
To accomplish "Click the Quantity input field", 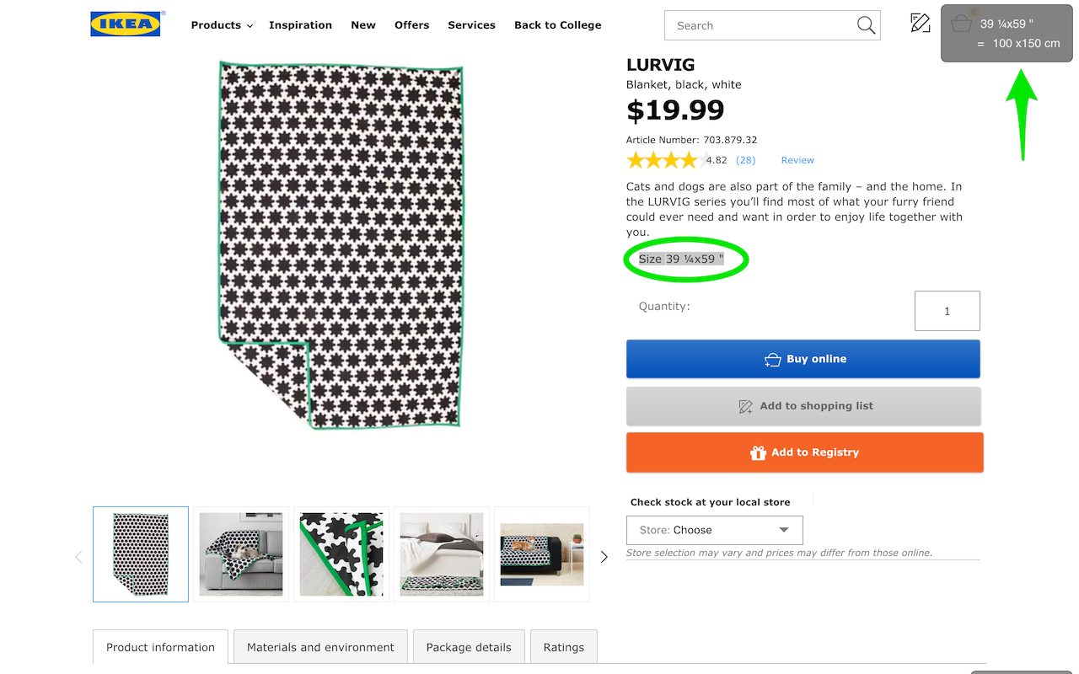I will [x=947, y=311].
